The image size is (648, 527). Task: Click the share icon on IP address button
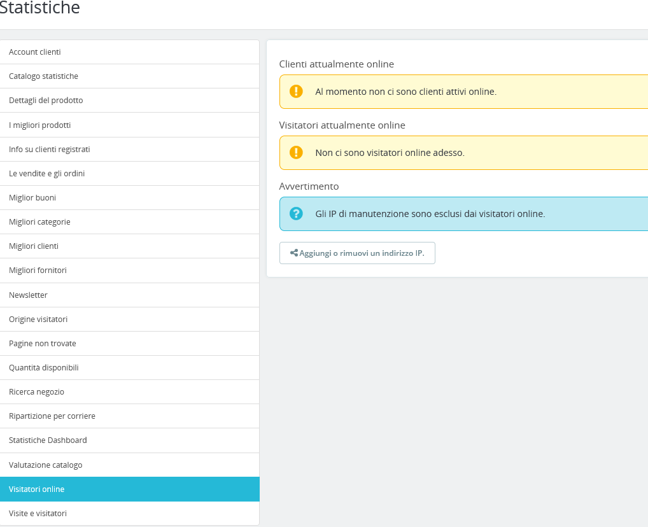pos(294,253)
